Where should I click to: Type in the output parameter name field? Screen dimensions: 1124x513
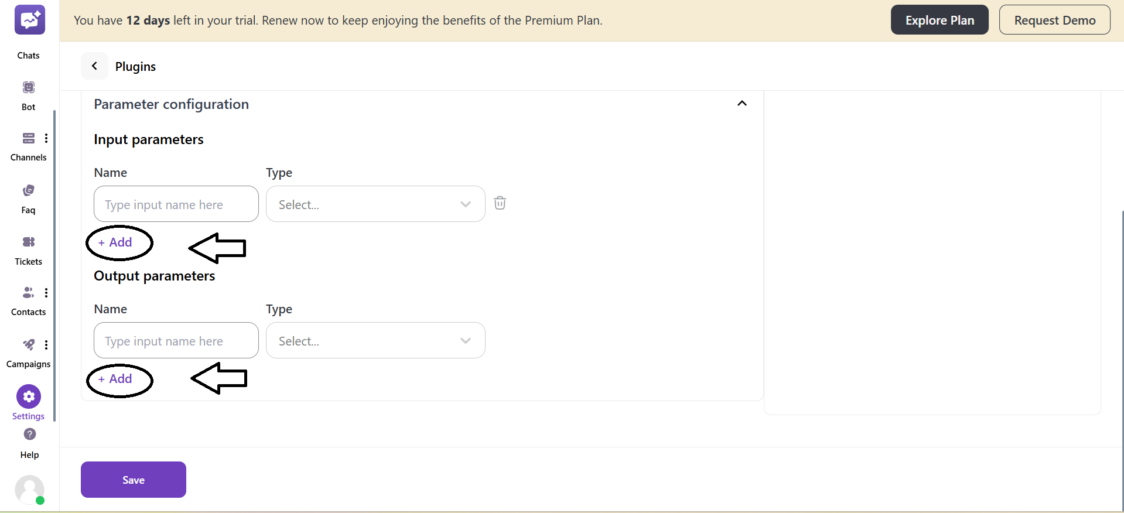tap(175, 340)
